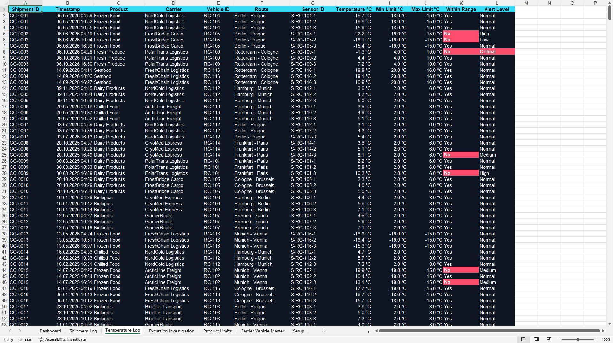Select all cells with corner button

pyautogui.click(x=4, y=3)
